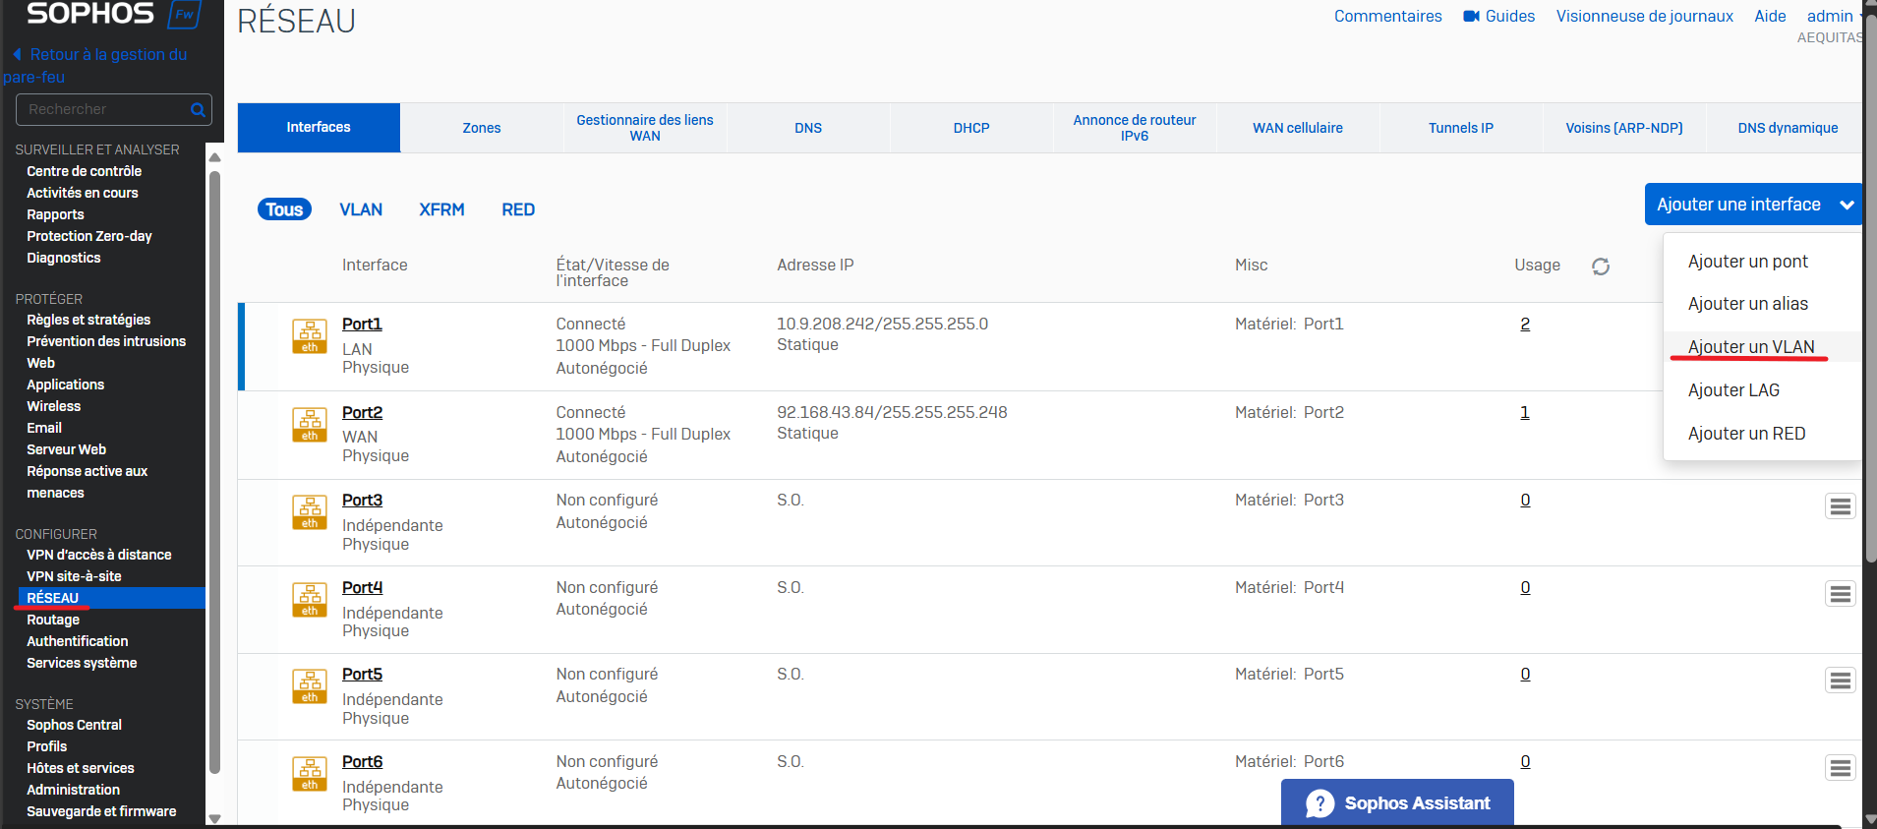Viewport: 1877px width, 829px height.
Task: Open the Port4 row hamburger menu
Action: point(1841,594)
